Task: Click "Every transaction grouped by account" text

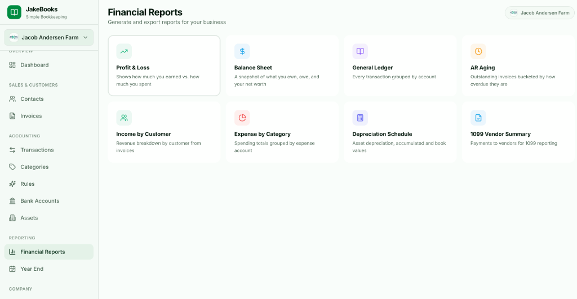Action: (x=394, y=77)
